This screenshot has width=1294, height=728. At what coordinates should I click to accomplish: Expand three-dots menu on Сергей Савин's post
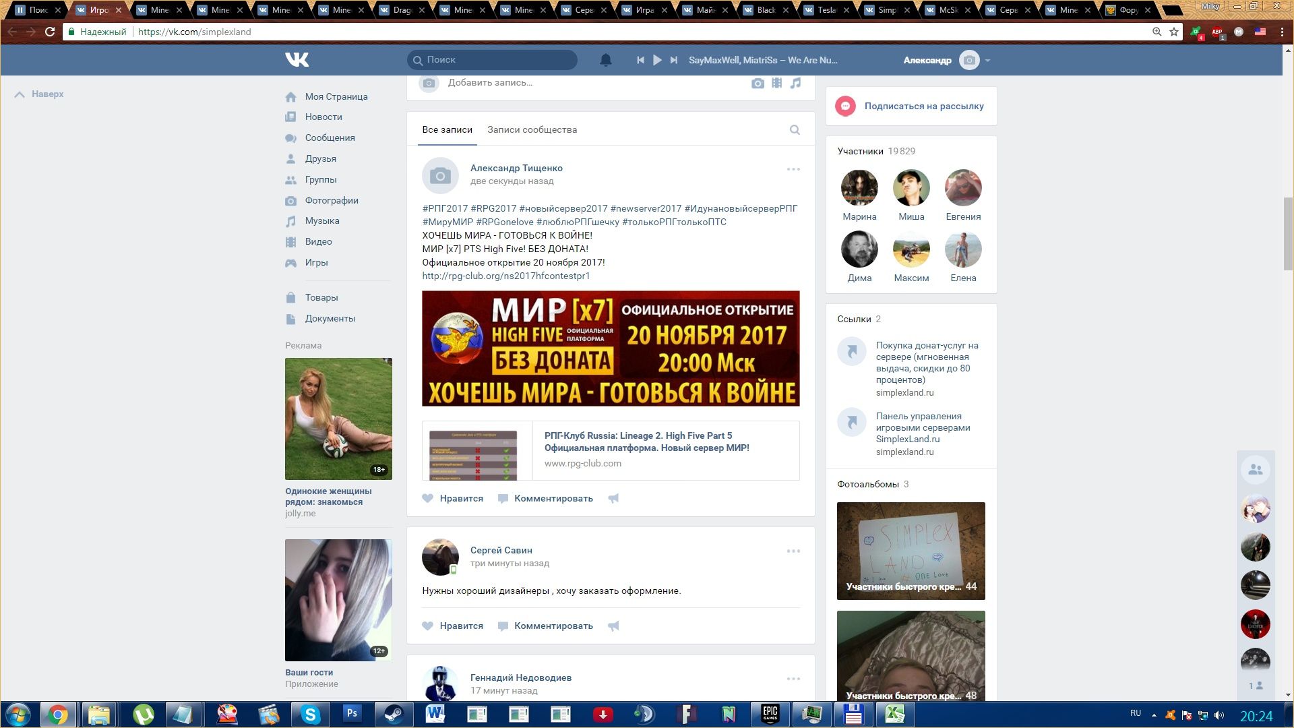coord(793,551)
